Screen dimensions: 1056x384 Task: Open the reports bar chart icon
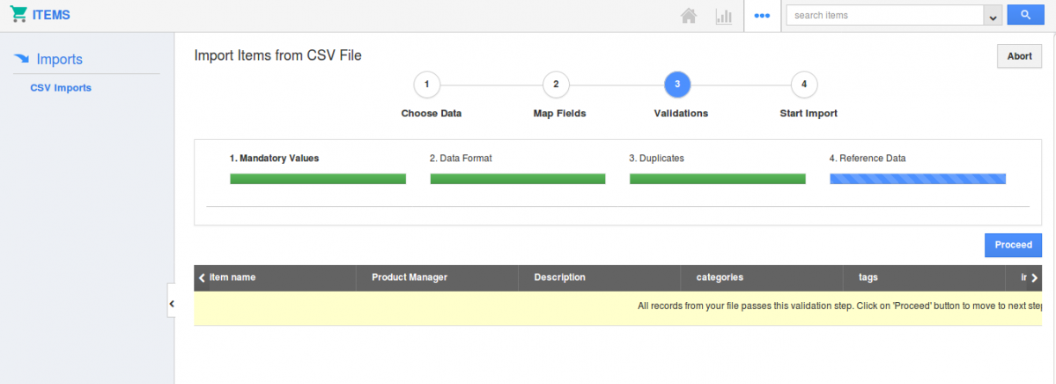tap(724, 16)
